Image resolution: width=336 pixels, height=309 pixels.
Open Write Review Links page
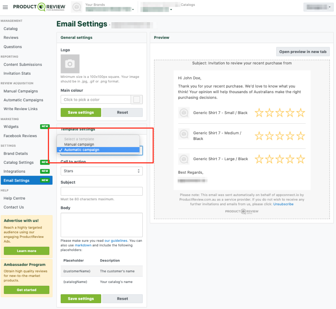point(21,109)
